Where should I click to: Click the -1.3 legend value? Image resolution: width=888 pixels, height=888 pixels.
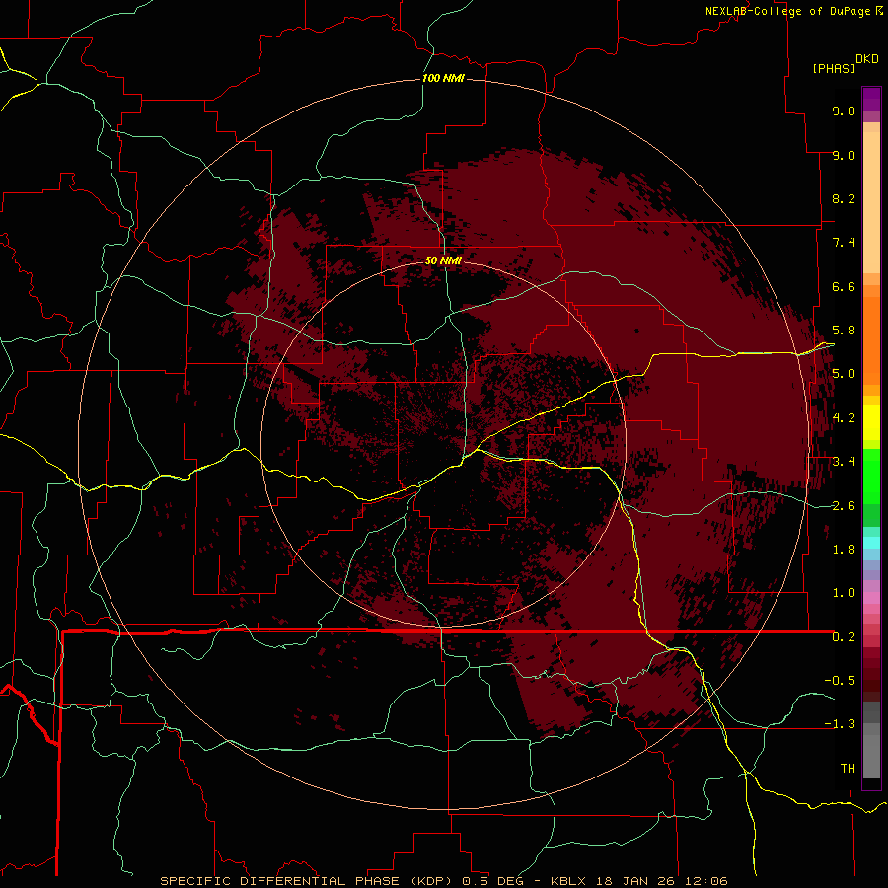click(x=840, y=724)
